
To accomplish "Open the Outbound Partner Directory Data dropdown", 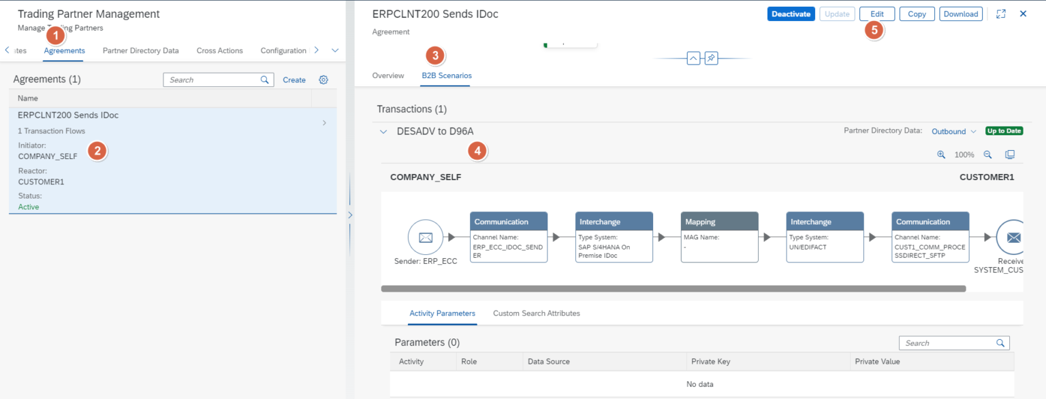I will pyautogui.click(x=953, y=131).
